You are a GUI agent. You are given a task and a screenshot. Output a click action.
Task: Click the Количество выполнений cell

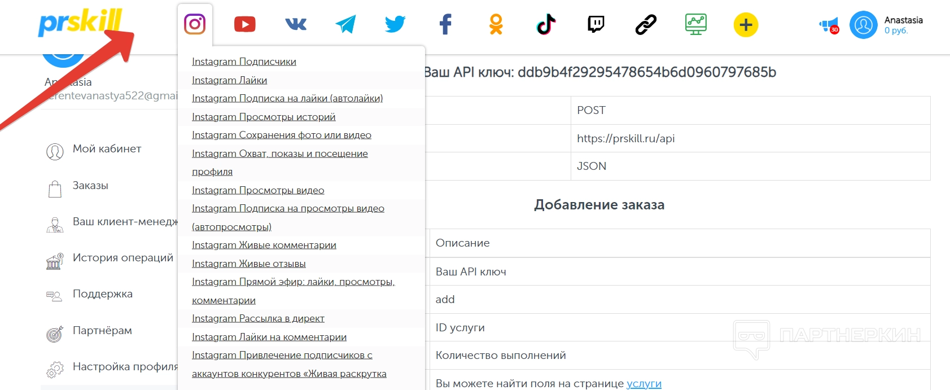coord(680,355)
